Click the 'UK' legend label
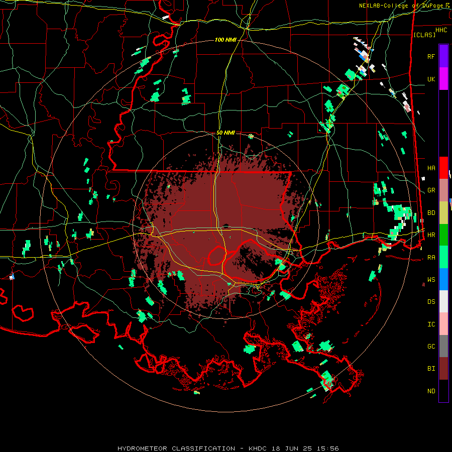Viewport: 452px width, 452px height. point(431,79)
